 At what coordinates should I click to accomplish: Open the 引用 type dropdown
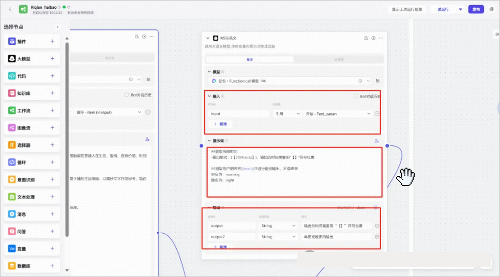[x=287, y=113]
